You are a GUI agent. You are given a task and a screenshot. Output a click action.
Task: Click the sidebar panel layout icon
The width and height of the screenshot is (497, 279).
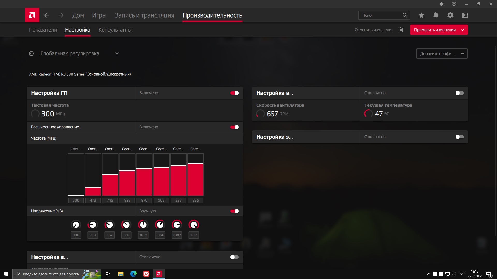pyautogui.click(x=465, y=15)
